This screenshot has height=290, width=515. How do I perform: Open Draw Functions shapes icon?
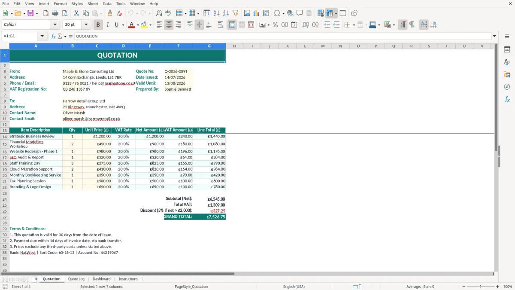354,13
